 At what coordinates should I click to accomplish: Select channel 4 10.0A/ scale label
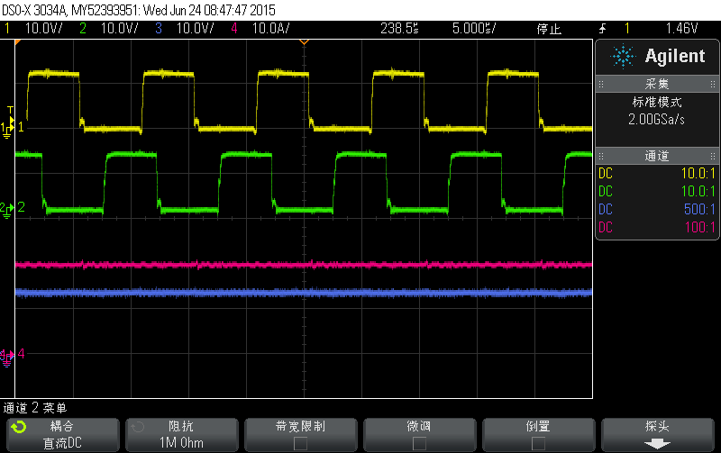pos(271,29)
